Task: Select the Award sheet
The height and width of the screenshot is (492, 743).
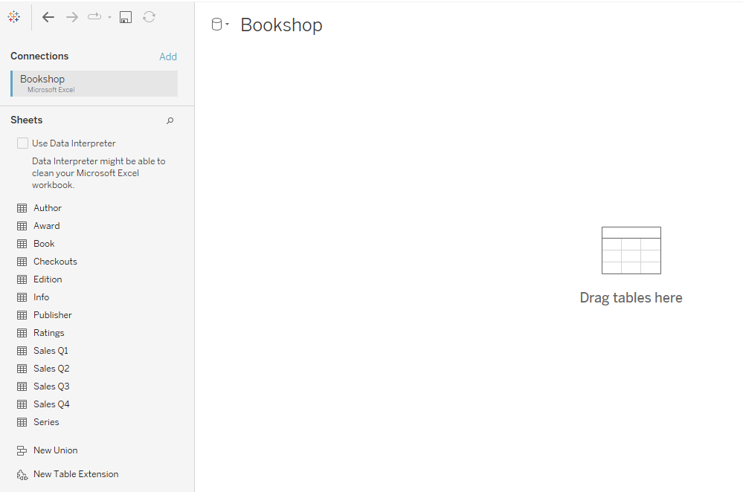Action: tap(46, 226)
